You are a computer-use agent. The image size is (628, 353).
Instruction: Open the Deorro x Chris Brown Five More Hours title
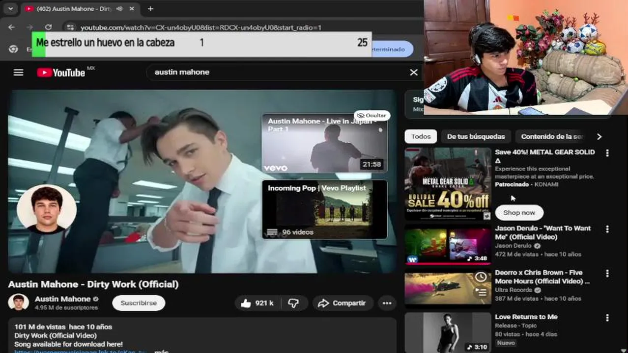(542, 277)
